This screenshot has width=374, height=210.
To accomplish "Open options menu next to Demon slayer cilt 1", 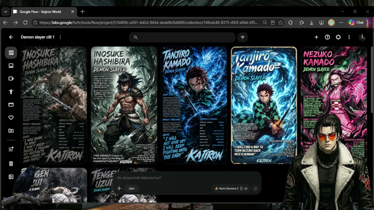I will [60, 37].
